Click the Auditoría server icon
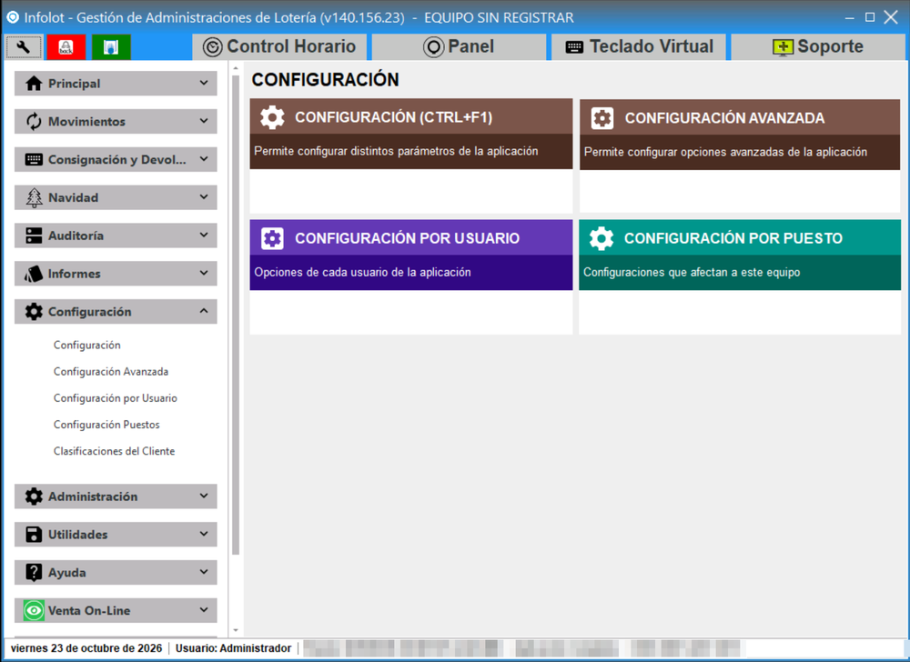Screen dimensions: 910x662 [34, 236]
